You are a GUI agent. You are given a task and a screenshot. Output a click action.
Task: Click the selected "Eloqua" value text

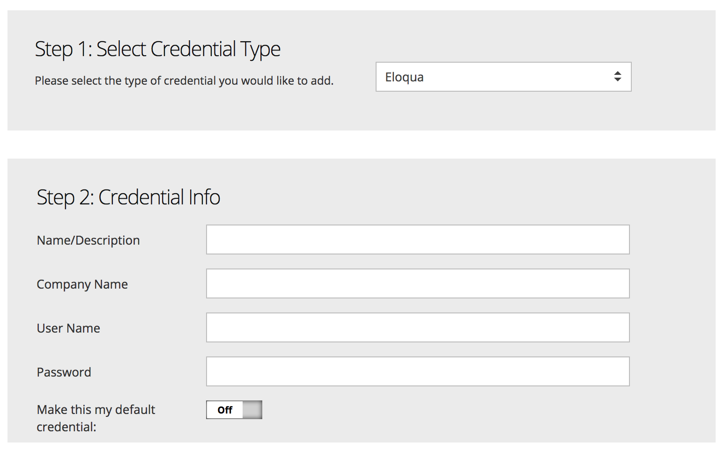click(x=404, y=77)
